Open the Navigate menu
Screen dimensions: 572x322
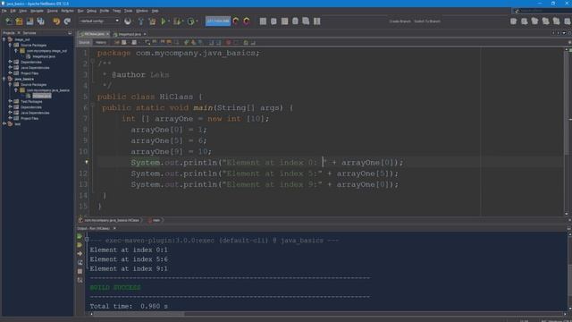click(x=37, y=11)
